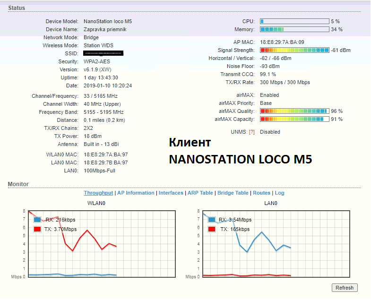Image resolution: width=371 pixels, height=308 pixels.
Task: Click the CPU usage bar
Action: tap(294, 21)
